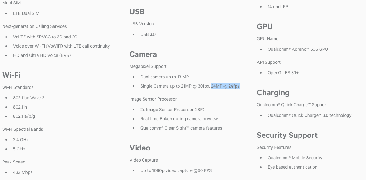366x180 pixels.
Task: Click the Wi-Fi section heading
Action: pos(11,75)
